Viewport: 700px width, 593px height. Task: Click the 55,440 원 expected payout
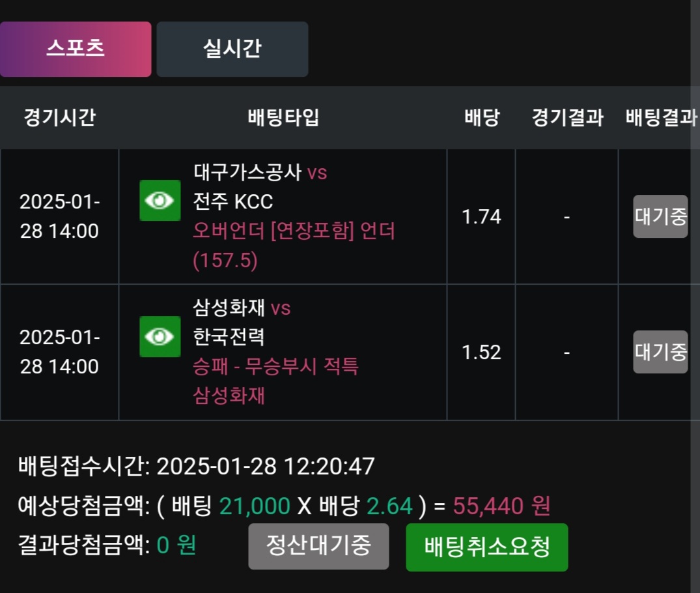click(502, 505)
